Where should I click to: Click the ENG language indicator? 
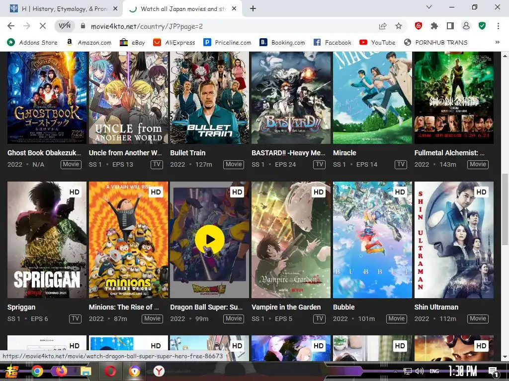[434, 371]
